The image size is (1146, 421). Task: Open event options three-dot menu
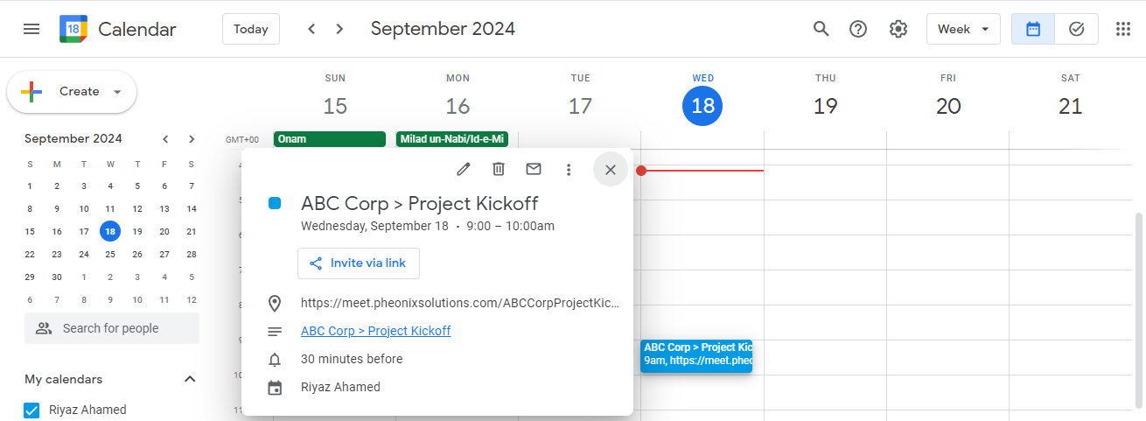point(569,169)
